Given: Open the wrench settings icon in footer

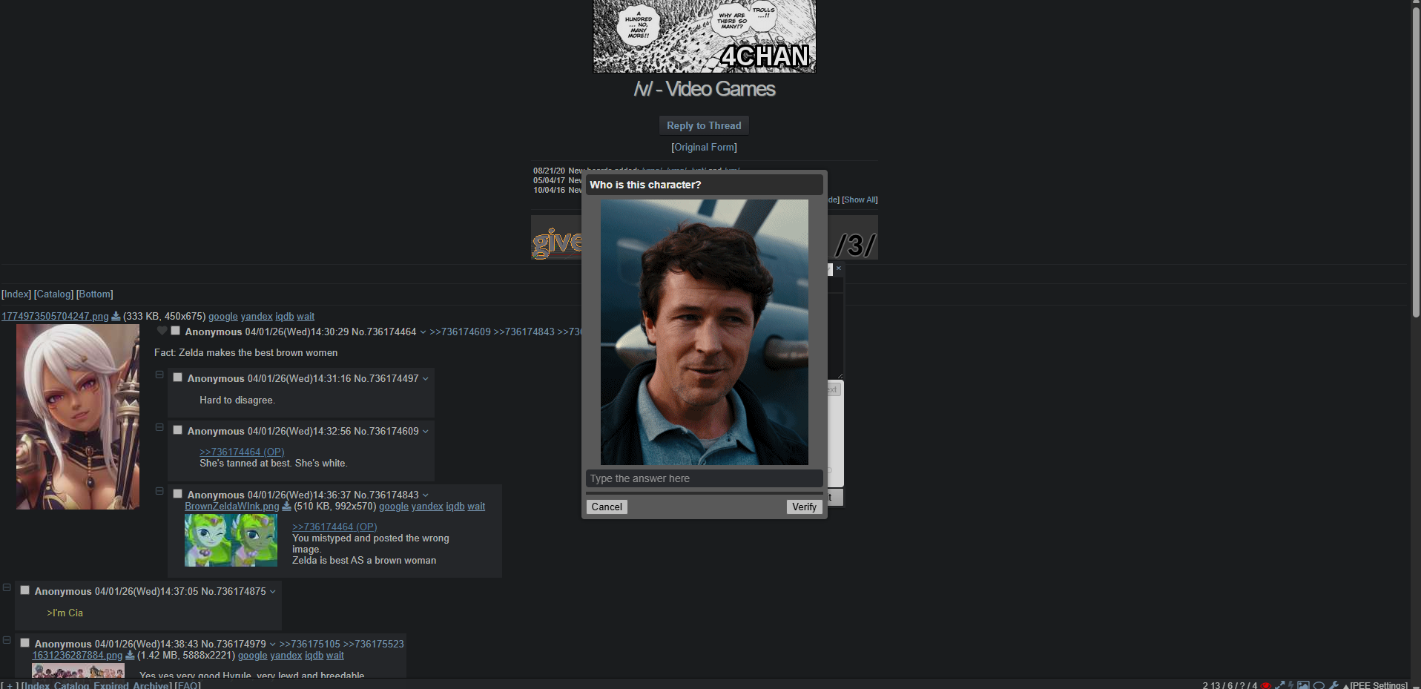Looking at the screenshot, I should [x=1333, y=685].
